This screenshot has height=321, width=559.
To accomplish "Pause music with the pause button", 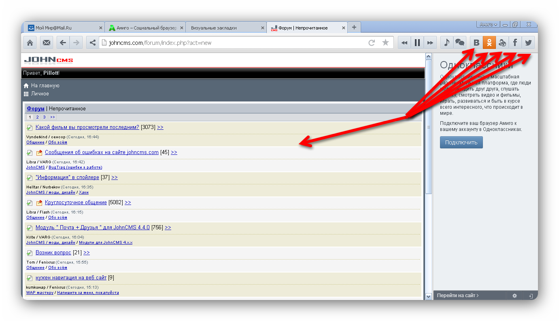I will (417, 42).
